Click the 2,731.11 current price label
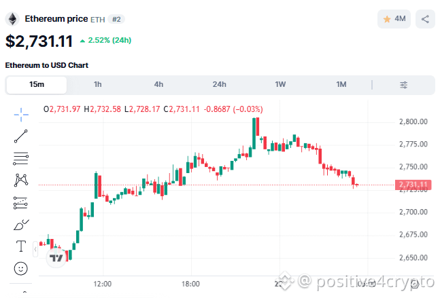The image size is (440, 298). tap(413, 185)
